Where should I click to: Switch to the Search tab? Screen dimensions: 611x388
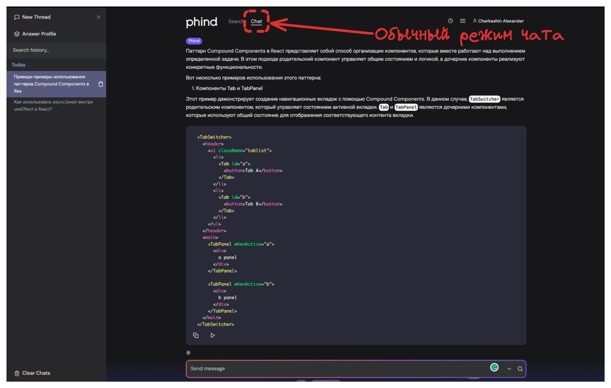coord(236,21)
